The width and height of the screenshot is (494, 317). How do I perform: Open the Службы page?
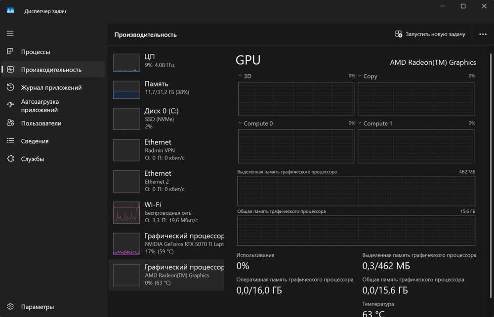(53, 159)
